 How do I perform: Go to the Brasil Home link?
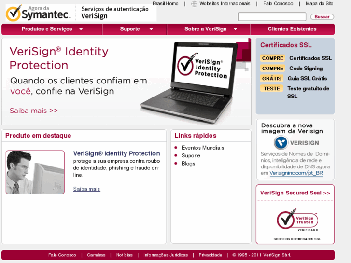point(166,4)
